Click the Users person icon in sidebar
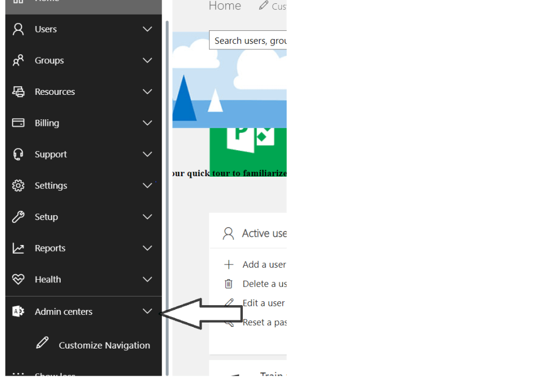Image resolution: width=555 pixels, height=387 pixels. click(18, 29)
